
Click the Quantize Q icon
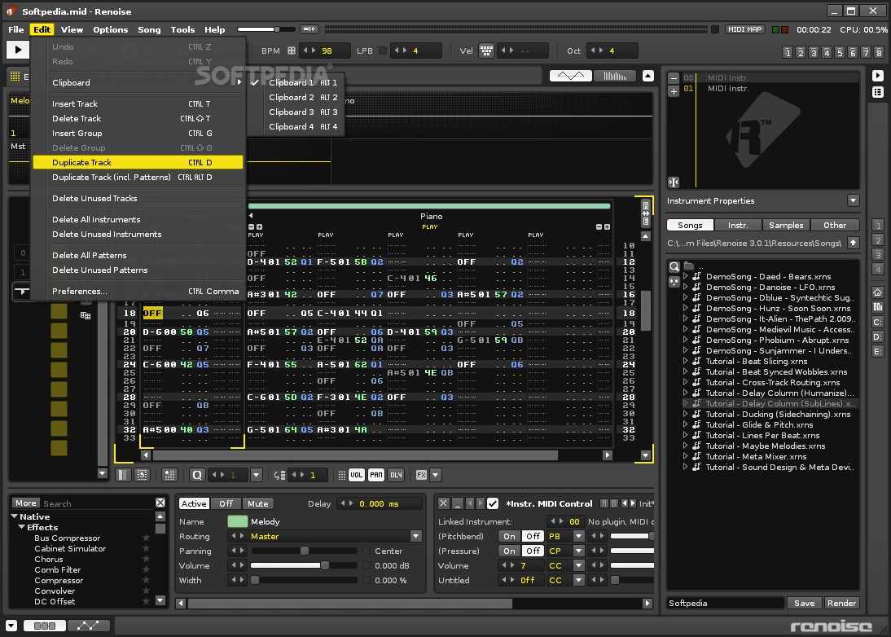[x=196, y=475]
